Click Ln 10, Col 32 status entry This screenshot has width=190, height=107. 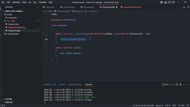pyautogui.click(x=143, y=106)
